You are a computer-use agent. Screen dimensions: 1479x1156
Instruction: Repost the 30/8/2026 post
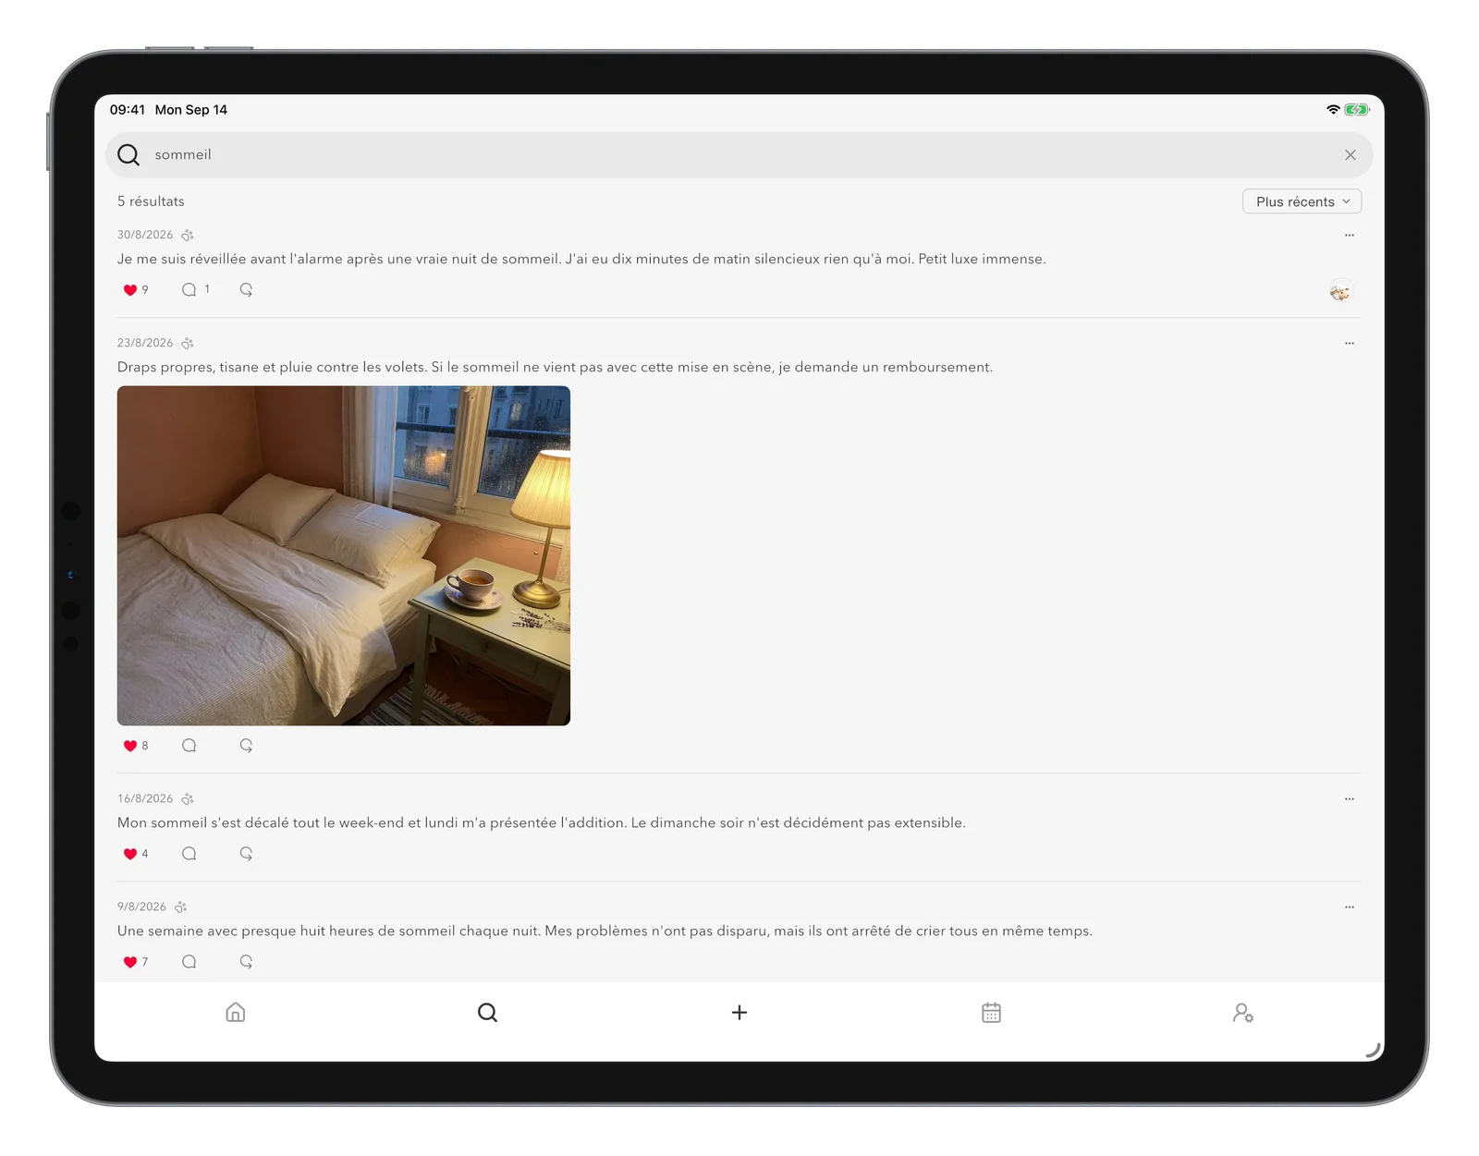[x=246, y=289]
